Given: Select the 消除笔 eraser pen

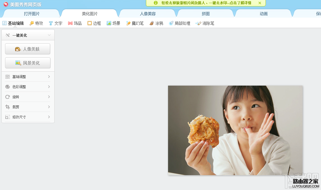Looking at the screenshot, I should 205,23.
